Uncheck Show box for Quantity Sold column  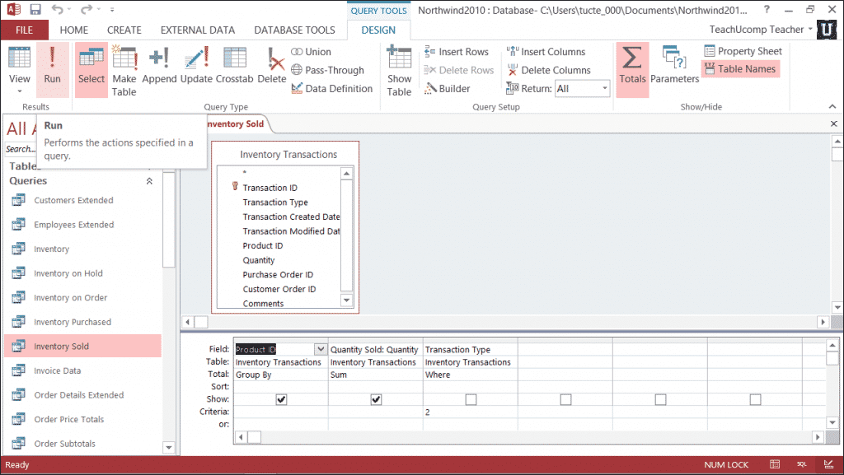pyautogui.click(x=376, y=399)
